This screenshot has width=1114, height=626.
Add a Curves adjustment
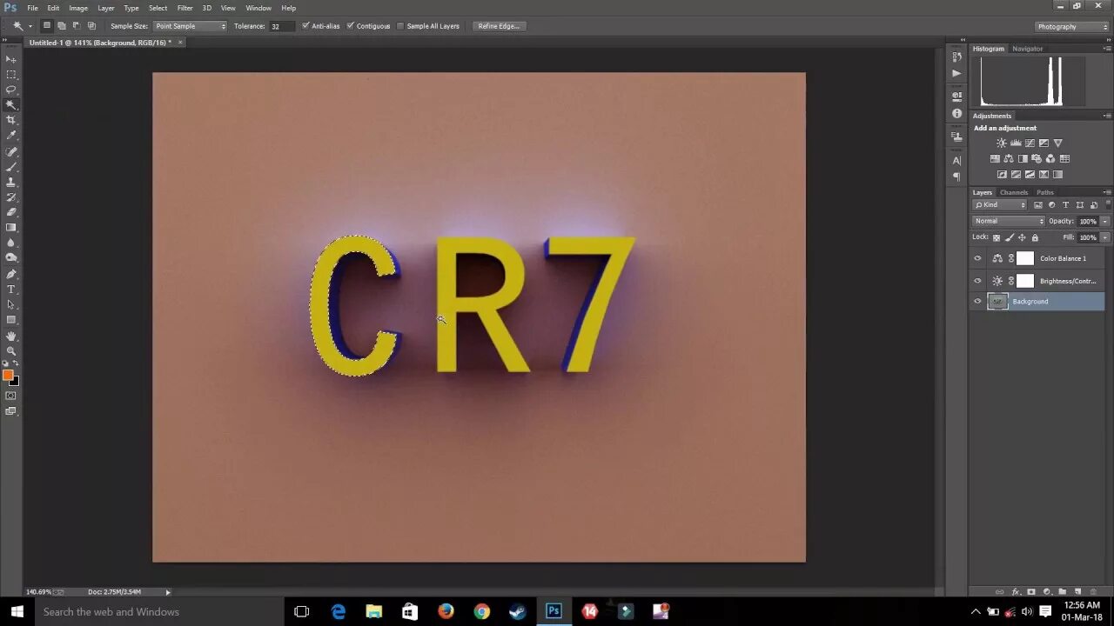[1030, 143]
